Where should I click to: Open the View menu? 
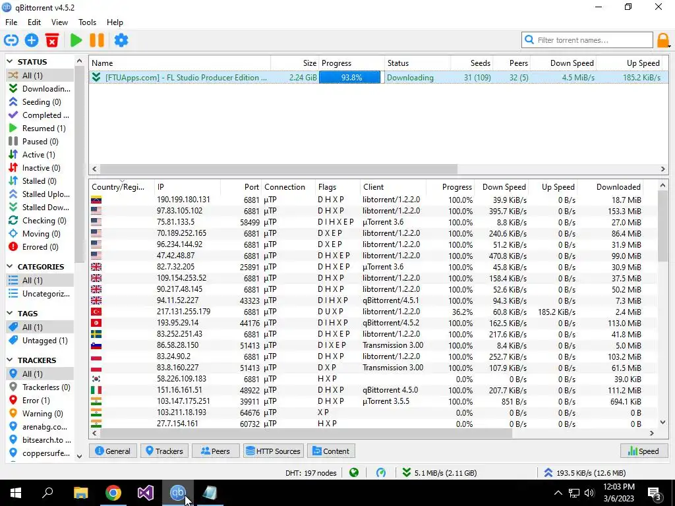[59, 22]
